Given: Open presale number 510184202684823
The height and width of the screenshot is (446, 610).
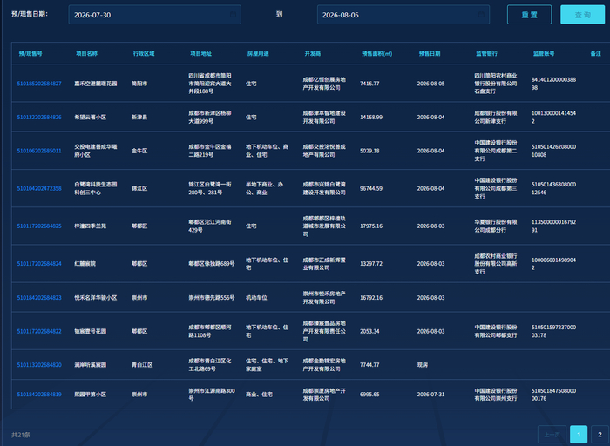Looking at the screenshot, I should 39,298.
